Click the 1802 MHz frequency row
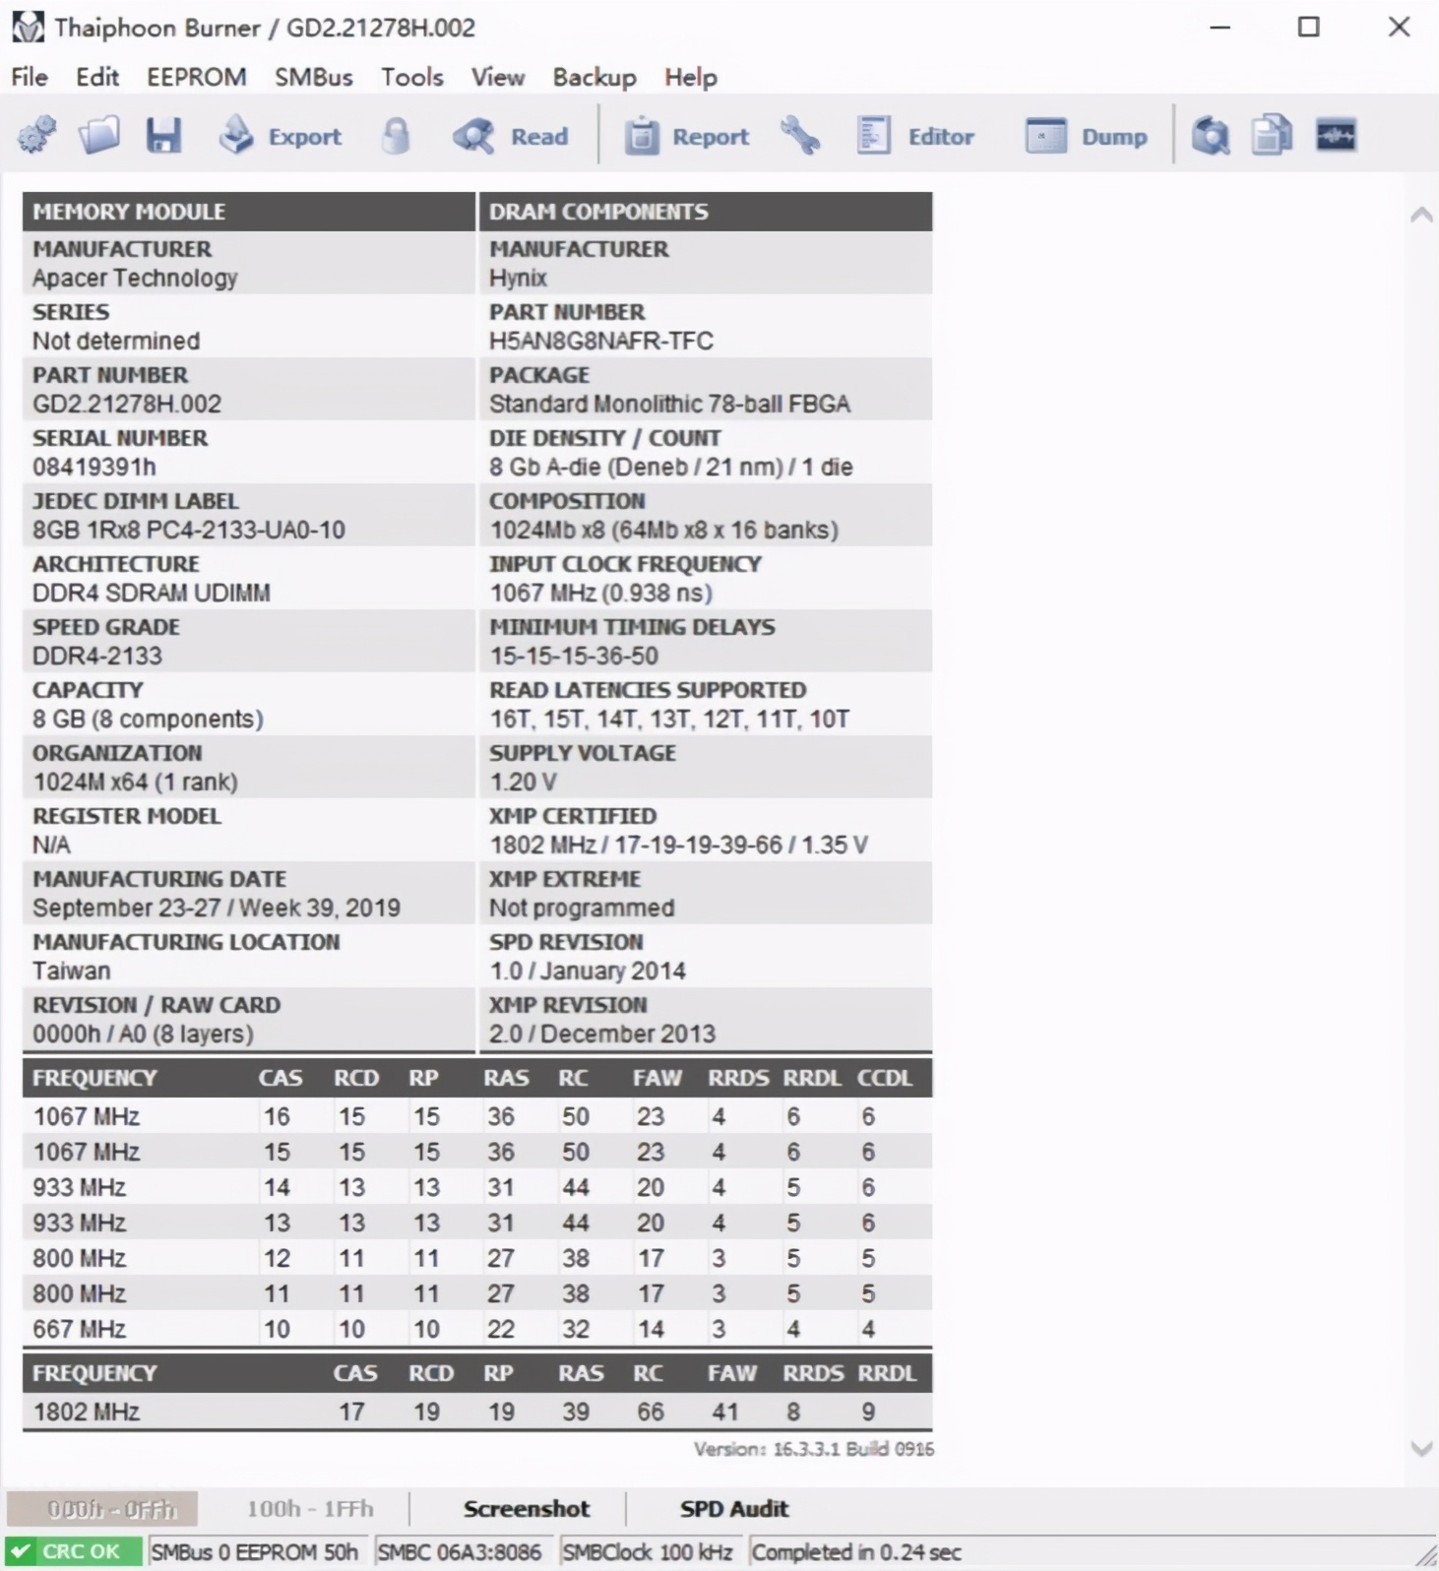The image size is (1439, 1571). (x=477, y=1412)
